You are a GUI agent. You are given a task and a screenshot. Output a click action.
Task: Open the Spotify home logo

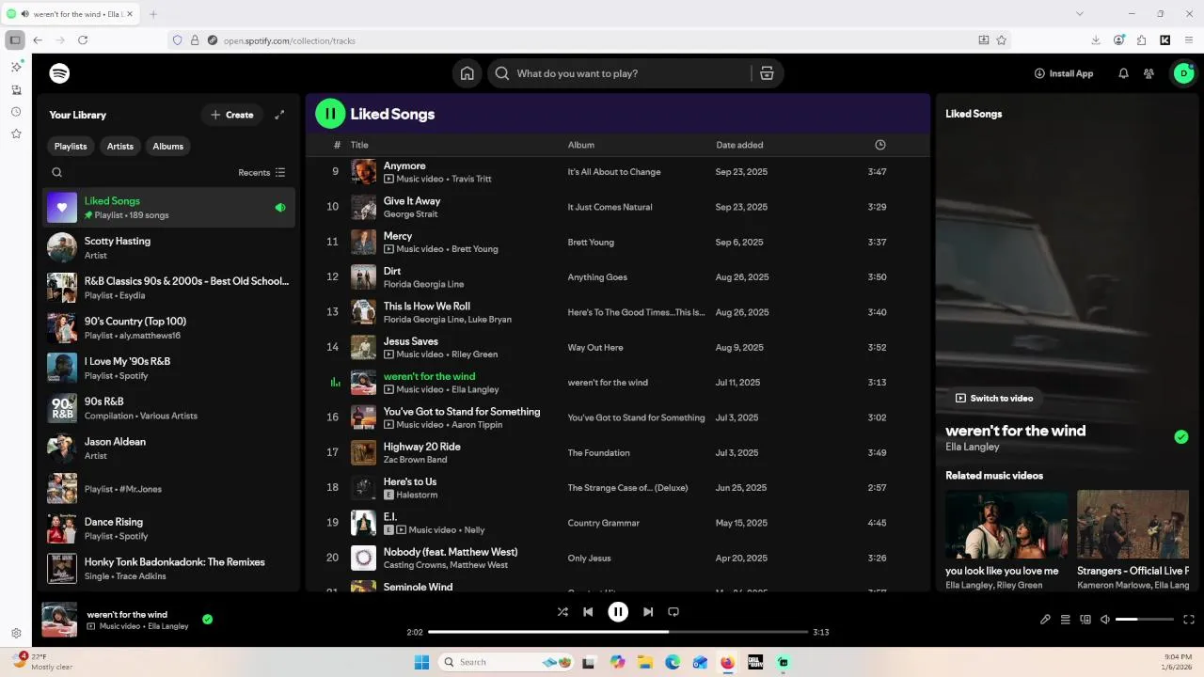coord(59,73)
